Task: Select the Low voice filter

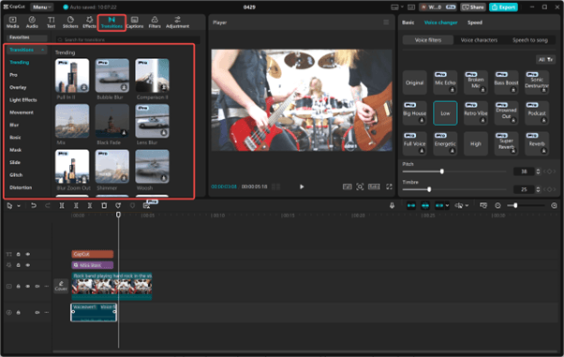Action: (445, 113)
